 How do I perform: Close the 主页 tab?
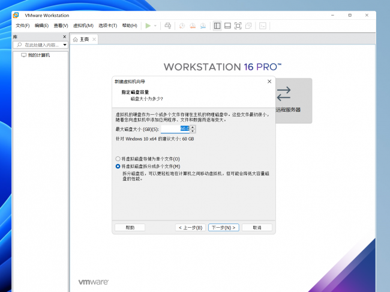[x=94, y=39]
